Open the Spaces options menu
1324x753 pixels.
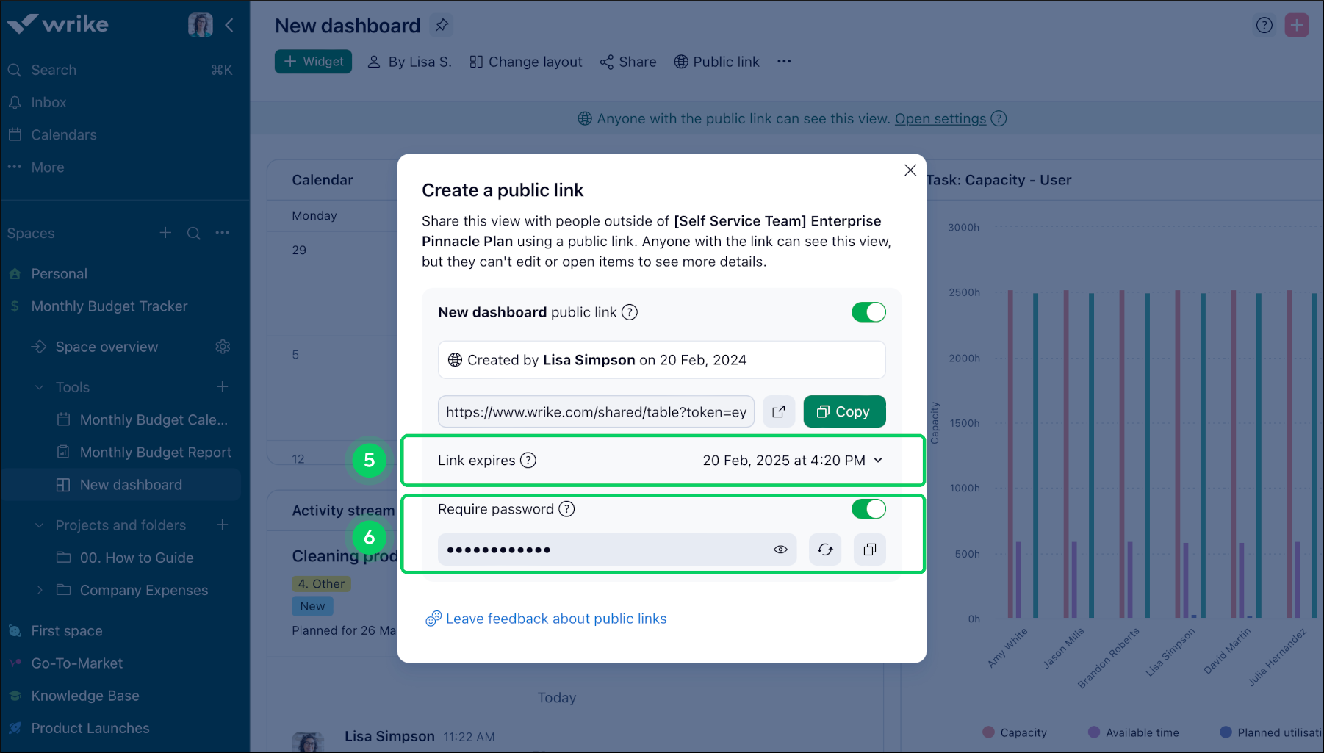[x=222, y=233]
